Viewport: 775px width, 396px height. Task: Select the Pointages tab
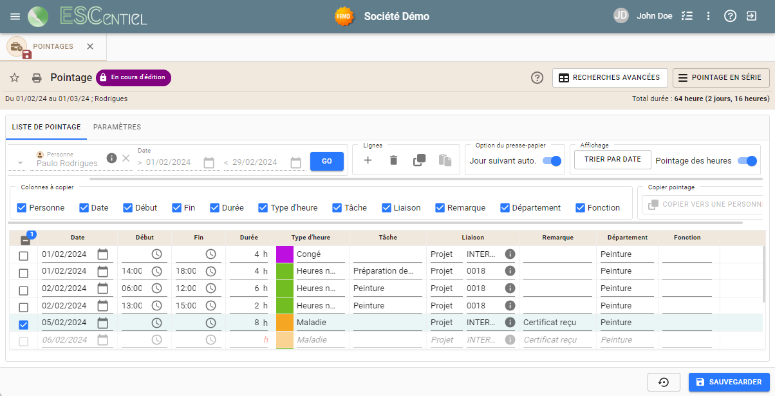(53, 46)
